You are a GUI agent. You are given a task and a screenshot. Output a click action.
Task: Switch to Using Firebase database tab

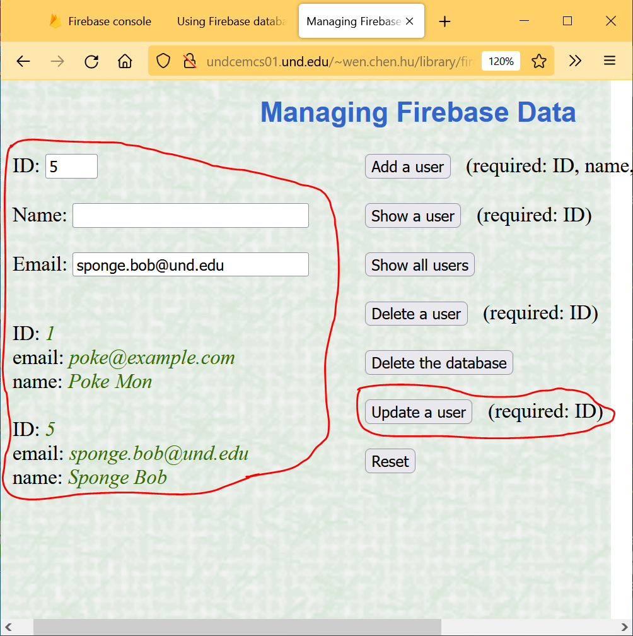coord(231,21)
